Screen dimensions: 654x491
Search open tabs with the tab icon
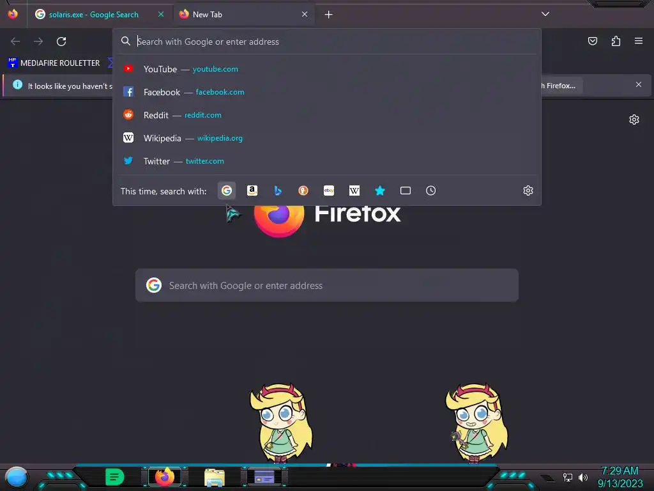point(406,191)
